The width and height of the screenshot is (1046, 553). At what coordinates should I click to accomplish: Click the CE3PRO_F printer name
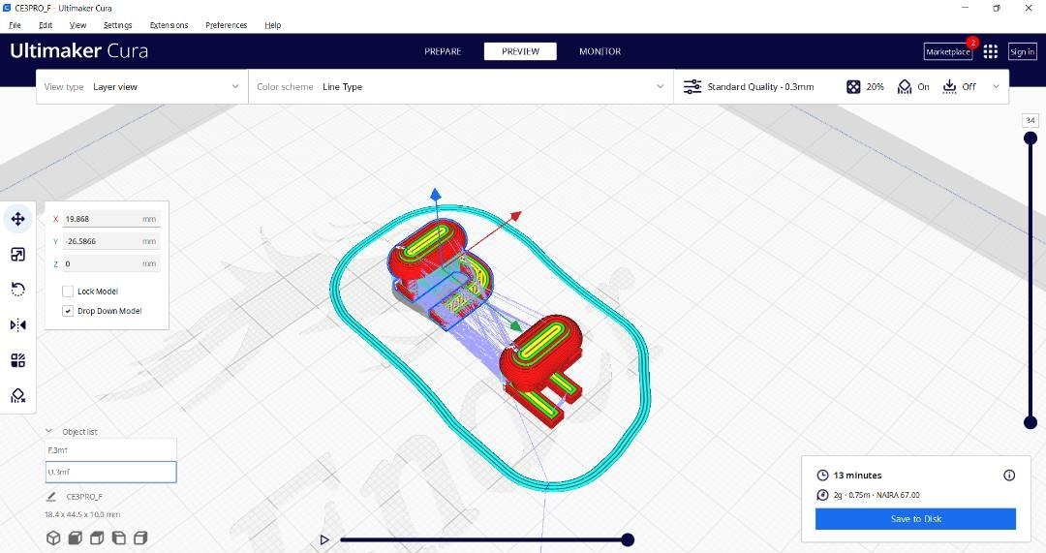click(84, 497)
